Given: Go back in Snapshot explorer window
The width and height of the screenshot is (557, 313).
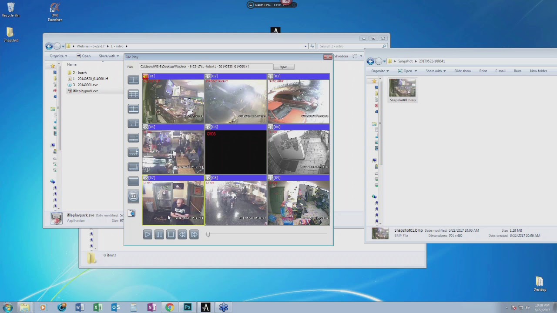Looking at the screenshot, I should point(370,61).
